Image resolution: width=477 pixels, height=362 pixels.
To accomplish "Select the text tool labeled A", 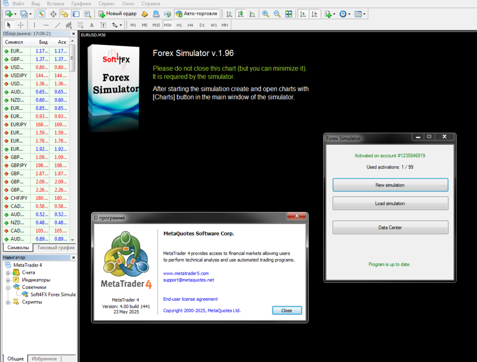I will 91,25.
